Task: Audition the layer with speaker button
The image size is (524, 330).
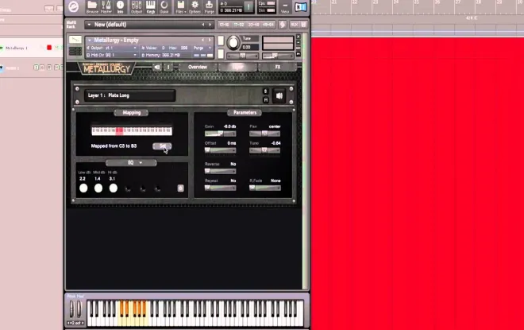Action: [x=279, y=95]
